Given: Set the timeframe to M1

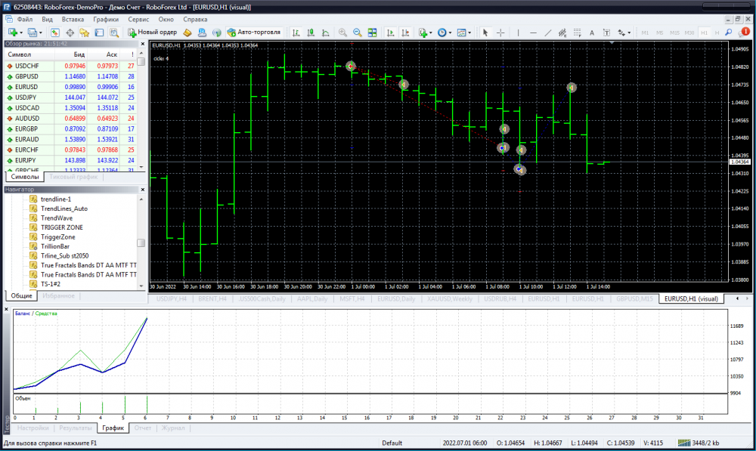Looking at the screenshot, I should click(645, 32).
